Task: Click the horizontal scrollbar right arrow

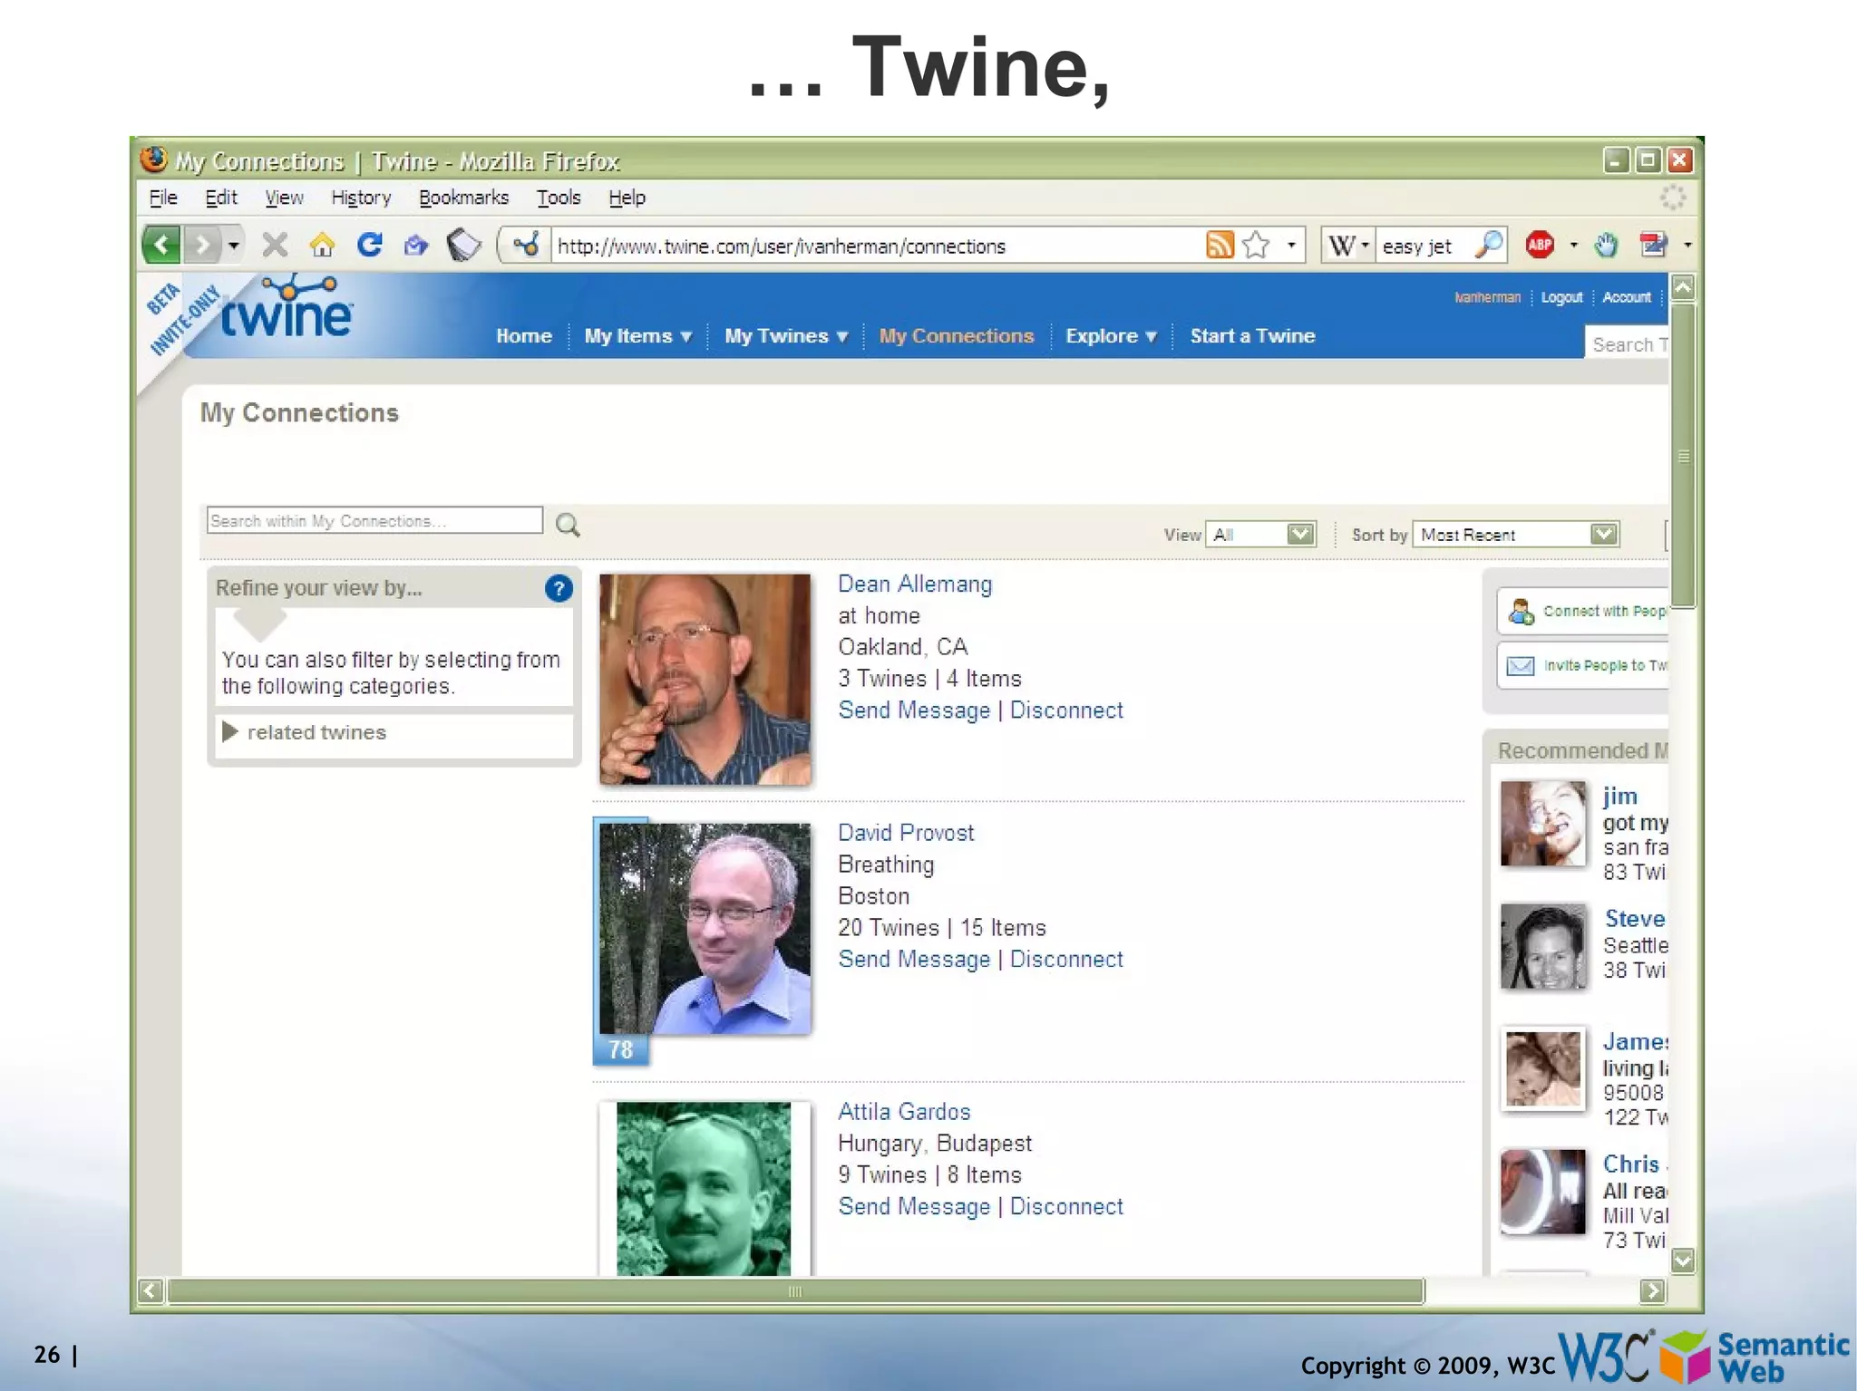Action: [1652, 1291]
